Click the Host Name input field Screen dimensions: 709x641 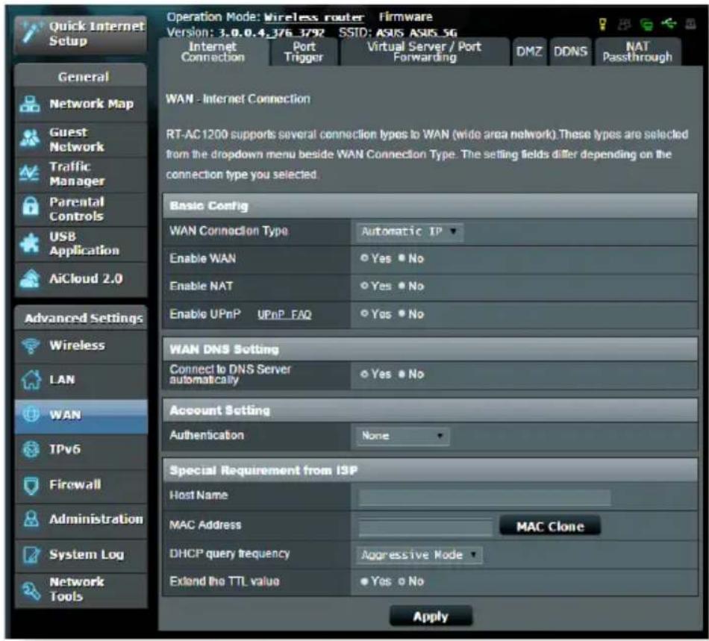(x=484, y=497)
